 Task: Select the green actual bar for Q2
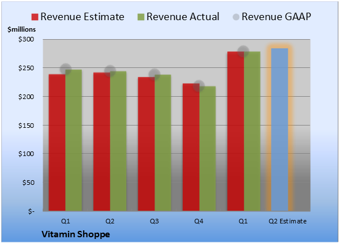pos(118,141)
